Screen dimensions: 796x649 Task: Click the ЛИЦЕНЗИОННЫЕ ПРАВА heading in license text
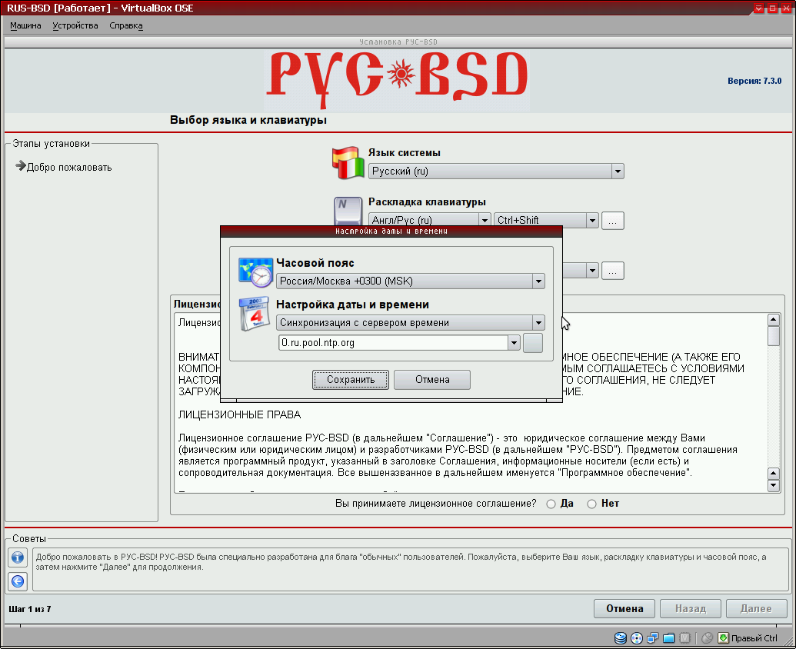coord(240,414)
